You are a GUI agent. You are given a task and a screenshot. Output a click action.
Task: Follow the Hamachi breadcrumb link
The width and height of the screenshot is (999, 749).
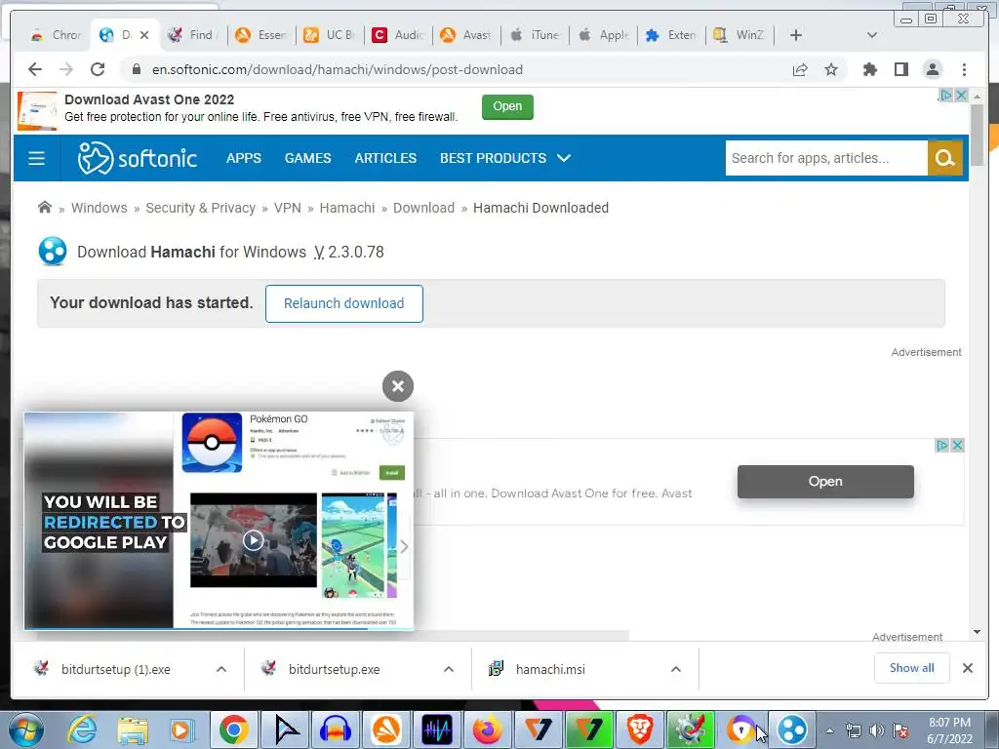[347, 208]
